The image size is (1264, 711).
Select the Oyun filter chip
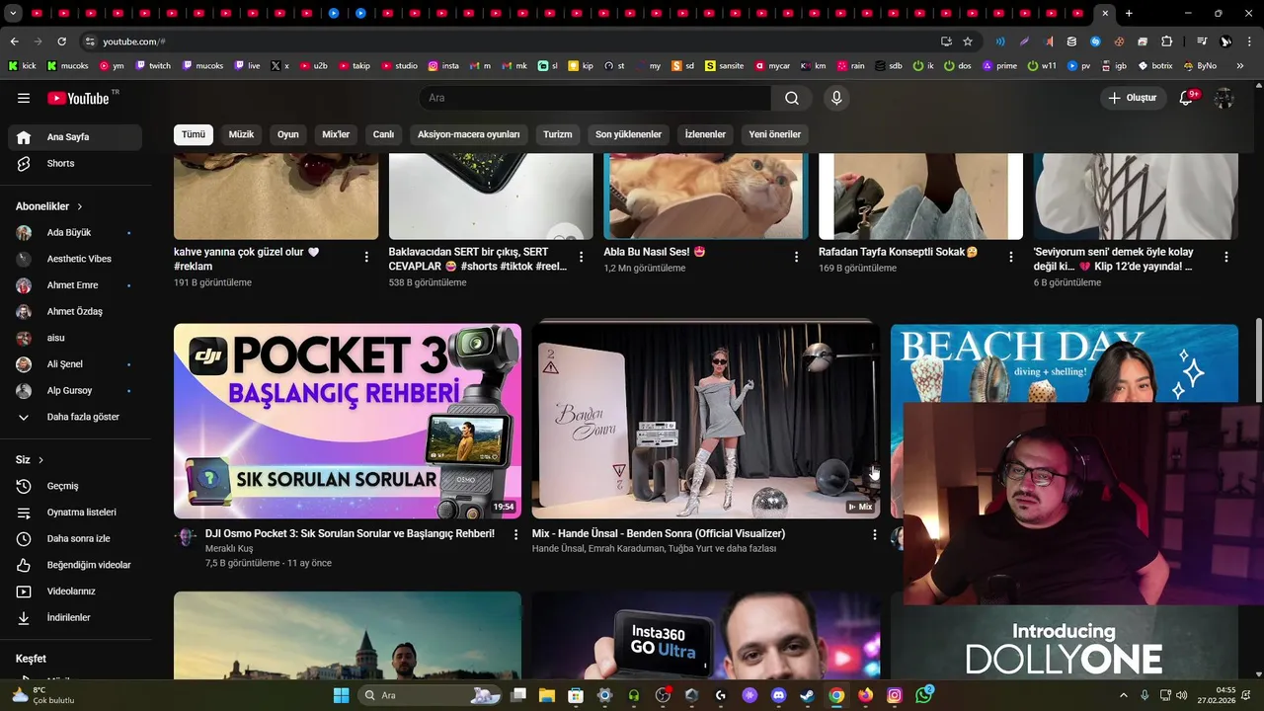click(x=288, y=134)
